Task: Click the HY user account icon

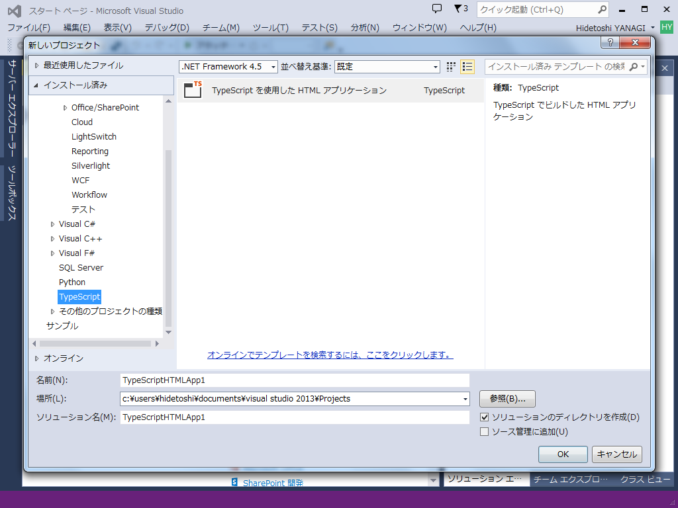Action: click(x=665, y=27)
